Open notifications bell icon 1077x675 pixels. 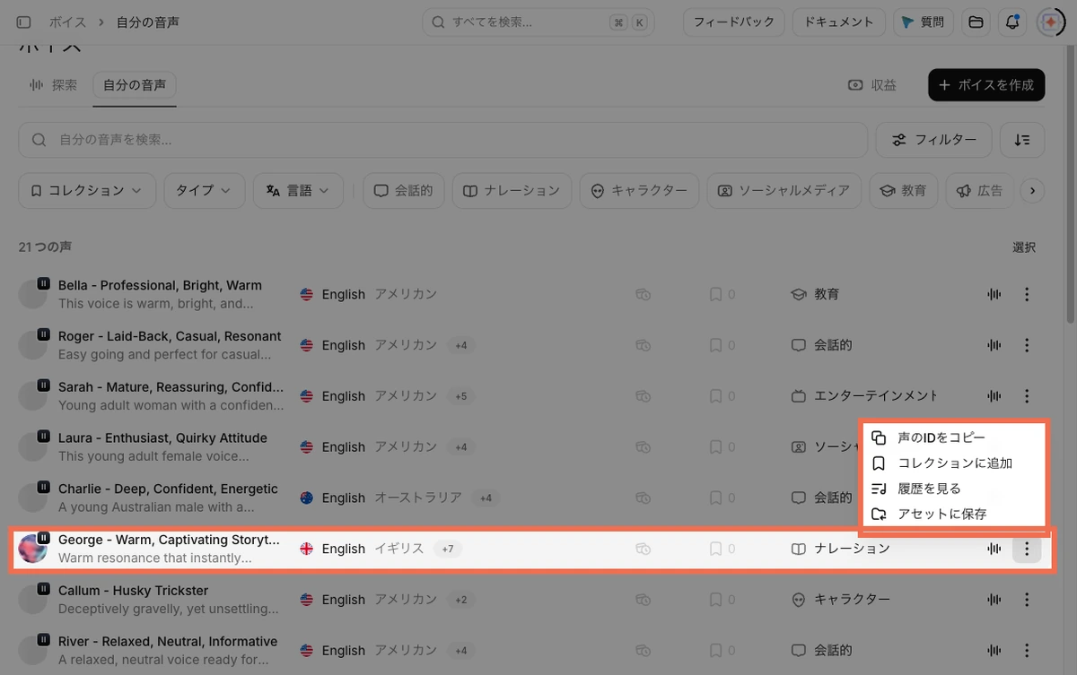[1012, 22]
